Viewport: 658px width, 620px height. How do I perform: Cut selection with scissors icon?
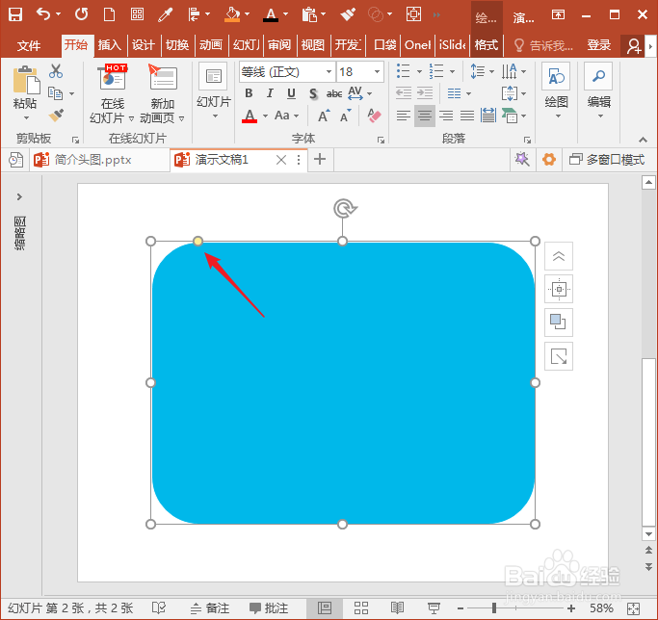[56, 71]
